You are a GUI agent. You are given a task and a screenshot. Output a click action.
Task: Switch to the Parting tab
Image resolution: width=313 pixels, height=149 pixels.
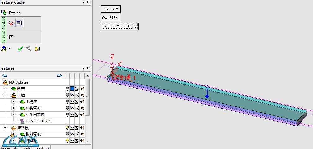(x=42, y=148)
